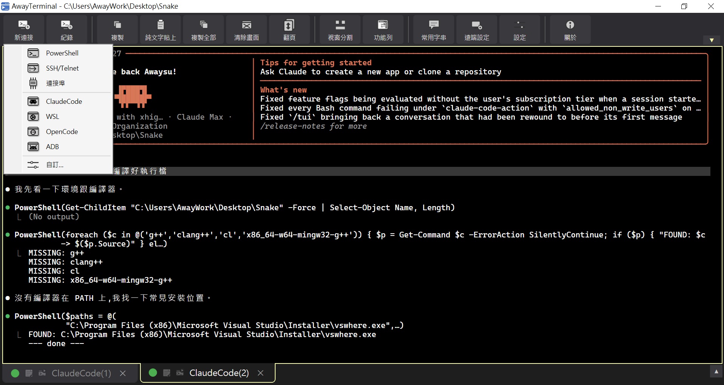The image size is (724, 385).
Task: Click the terminal command icon on ClaudeCode(1) tab
Action: click(x=42, y=373)
